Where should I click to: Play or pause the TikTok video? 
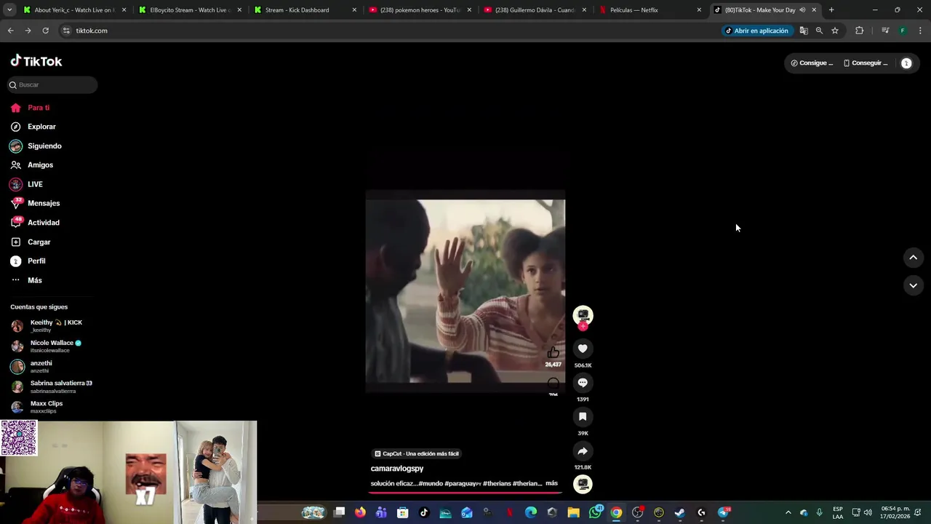click(x=465, y=291)
